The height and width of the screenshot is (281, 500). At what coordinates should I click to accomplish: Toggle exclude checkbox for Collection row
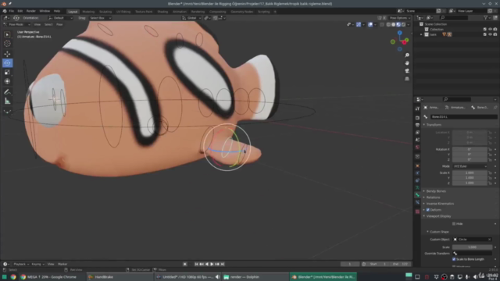(485, 30)
